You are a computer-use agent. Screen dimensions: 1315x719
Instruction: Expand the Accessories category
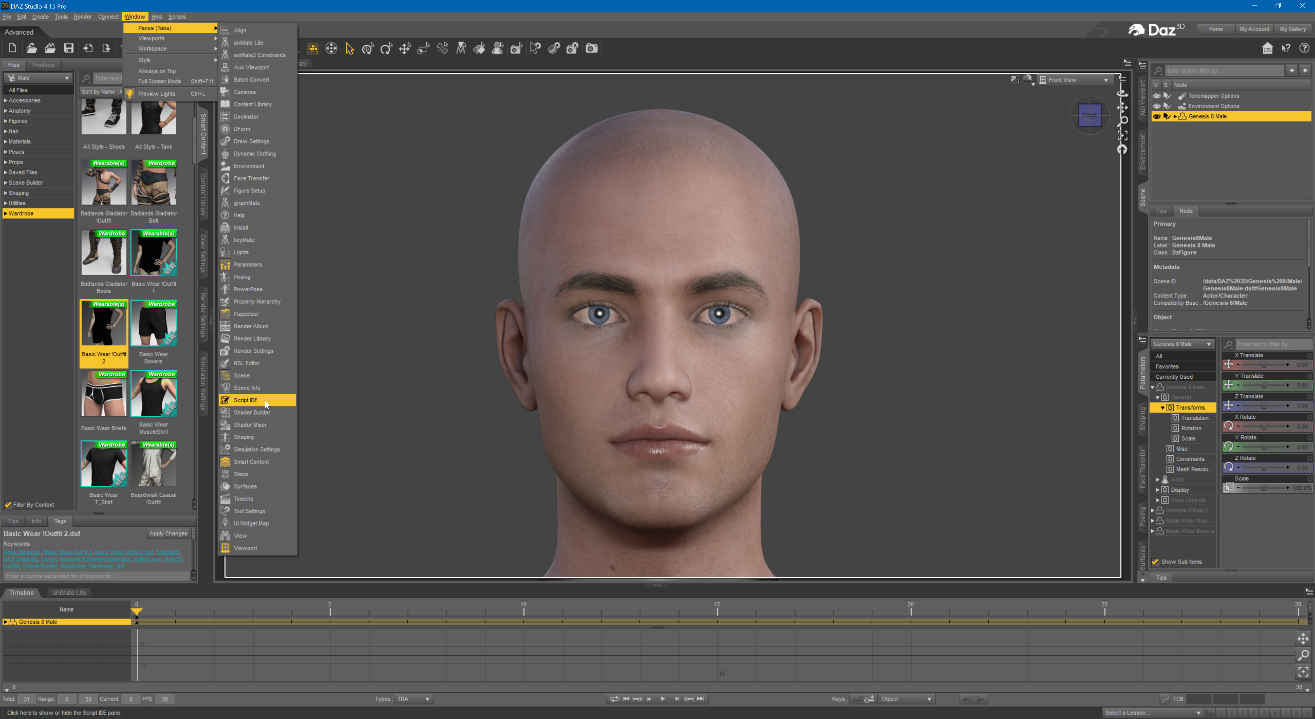pos(5,101)
